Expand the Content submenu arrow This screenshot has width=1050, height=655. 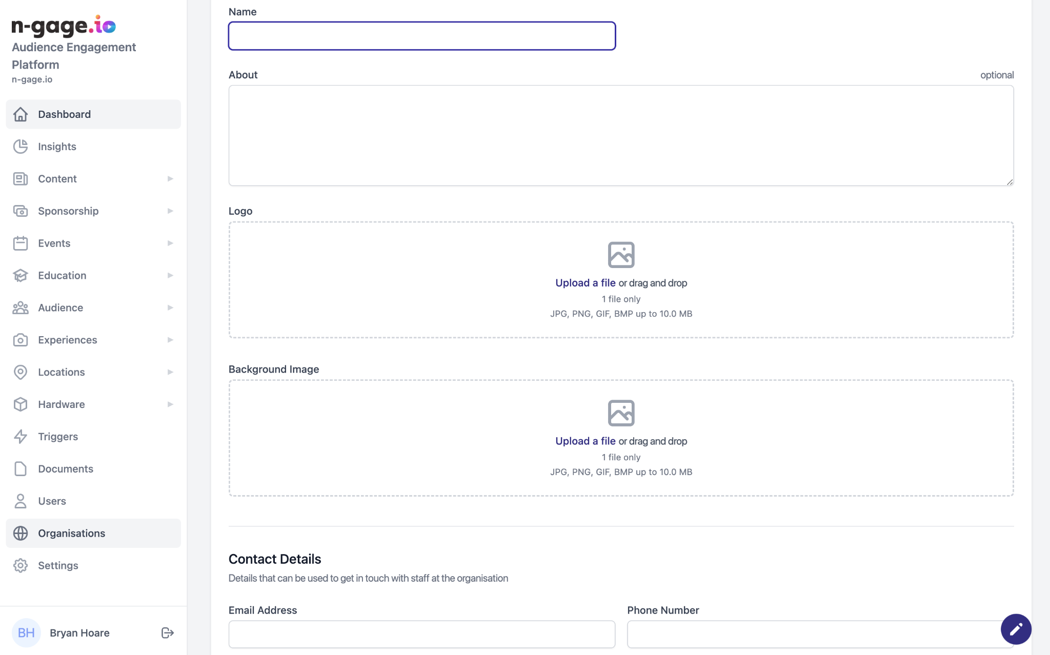(x=170, y=179)
